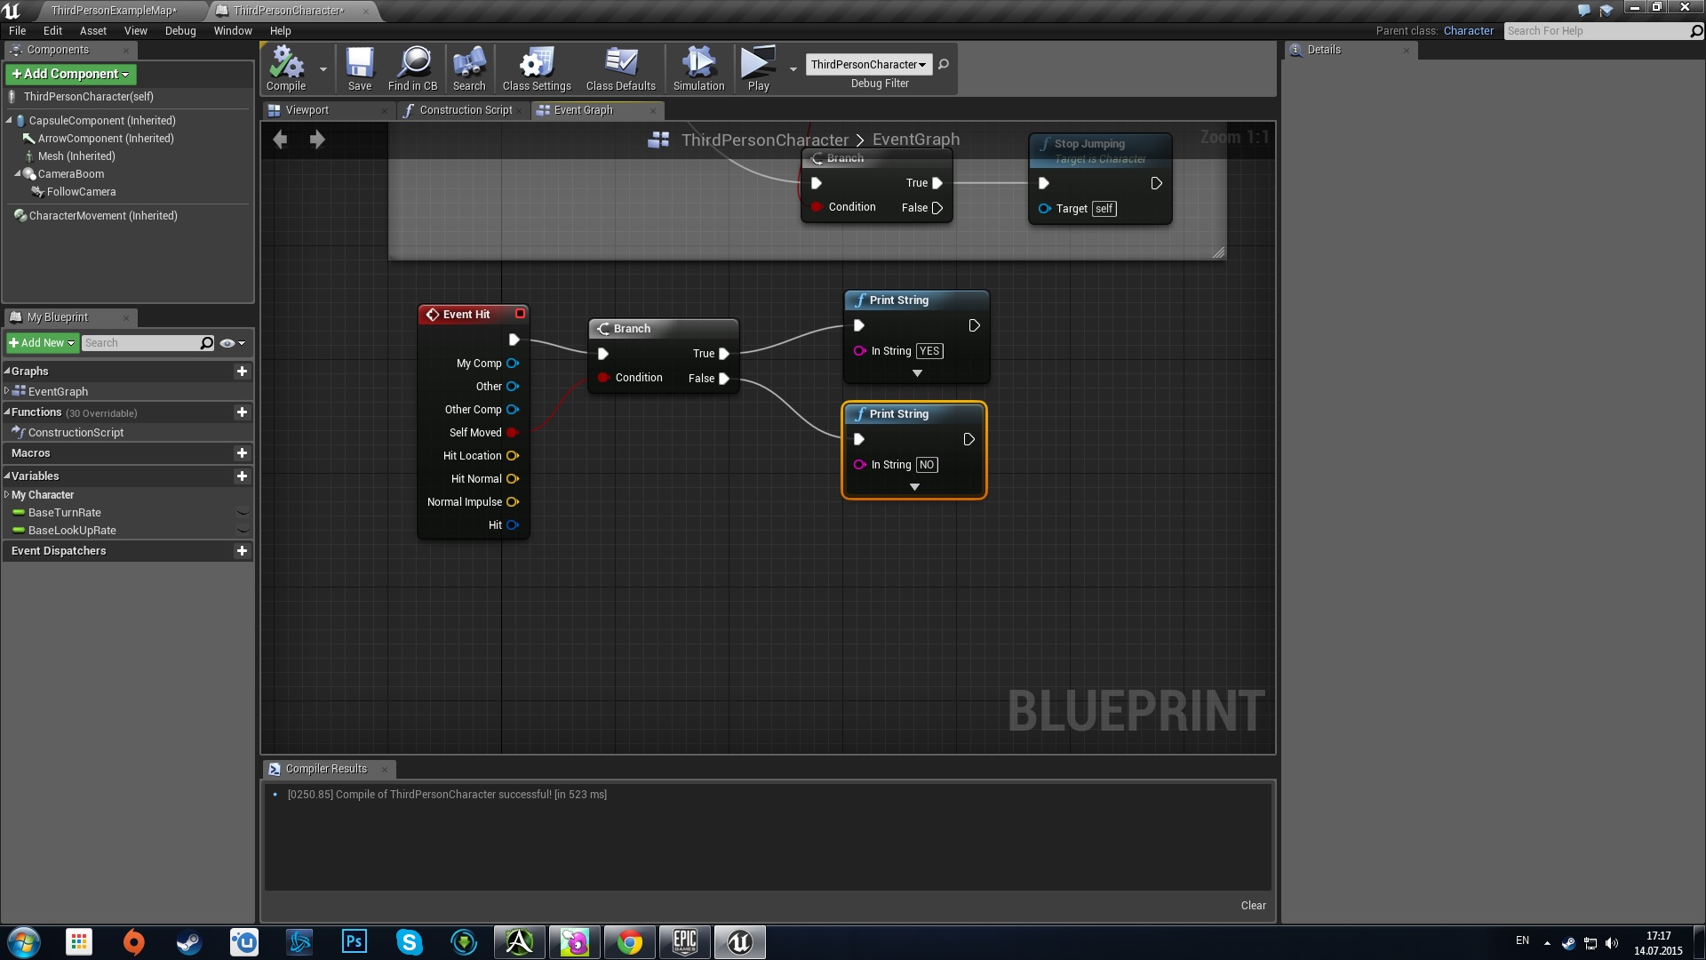Toggle BaseTurnRate variable visibility eye
Viewport: 1706px width, 960px height.
[x=242, y=513]
